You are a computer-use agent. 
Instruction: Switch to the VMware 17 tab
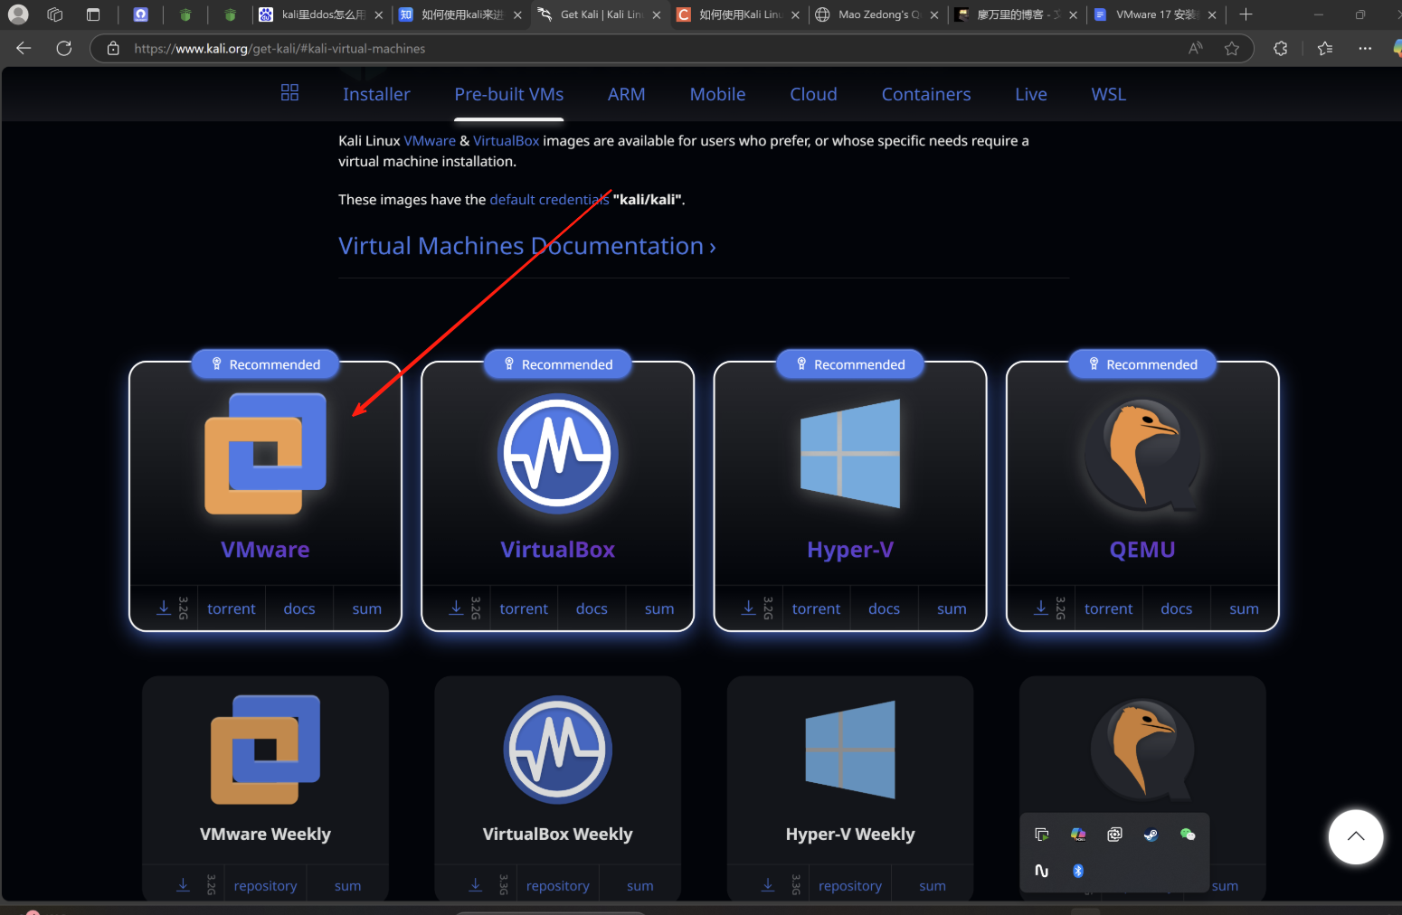pyautogui.click(x=1155, y=14)
